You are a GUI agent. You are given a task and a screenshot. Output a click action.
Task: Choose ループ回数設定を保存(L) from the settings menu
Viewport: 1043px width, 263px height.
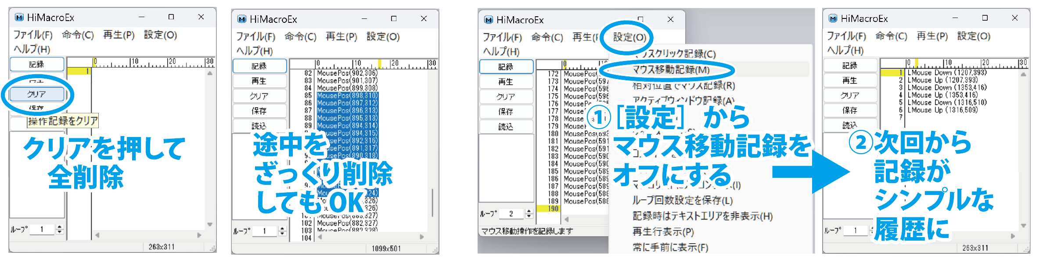[683, 201]
